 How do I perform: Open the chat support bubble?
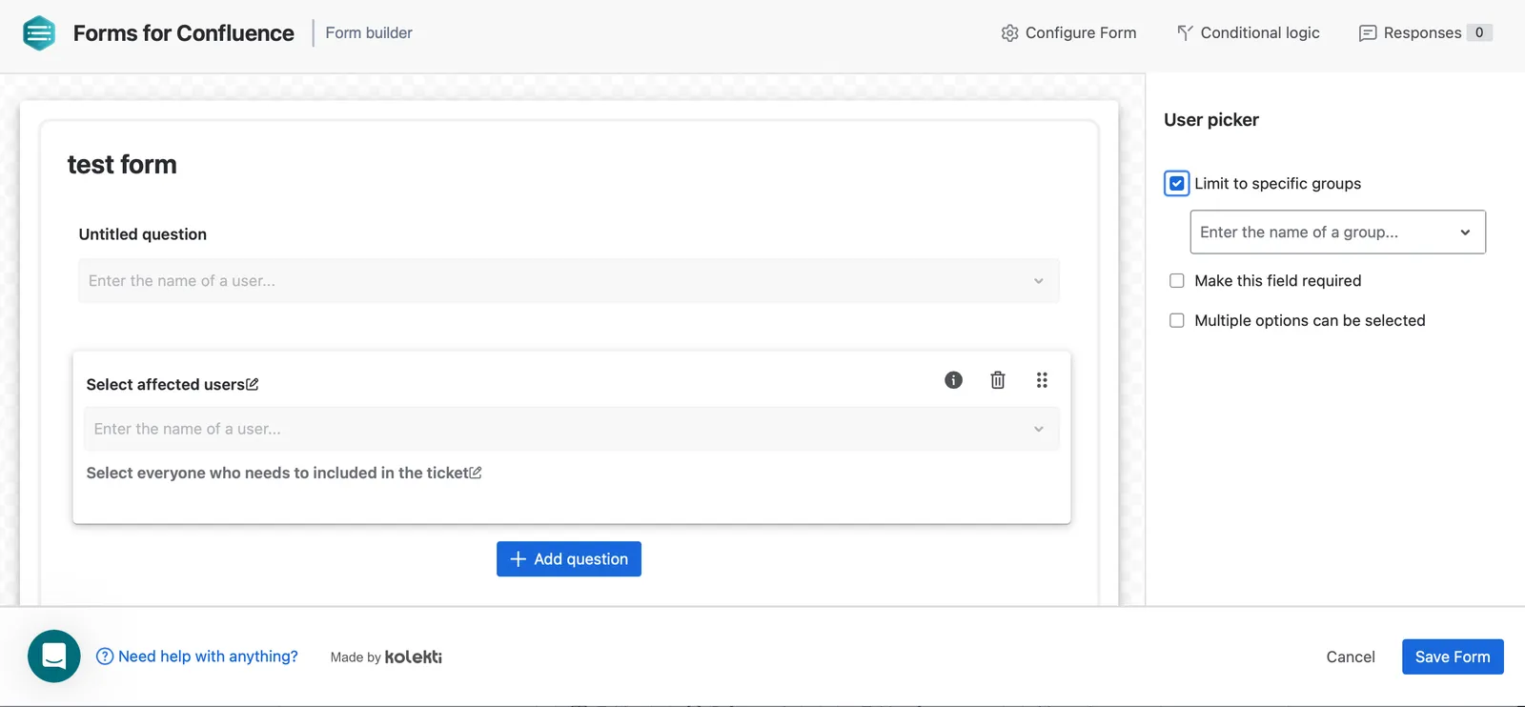[x=54, y=656]
